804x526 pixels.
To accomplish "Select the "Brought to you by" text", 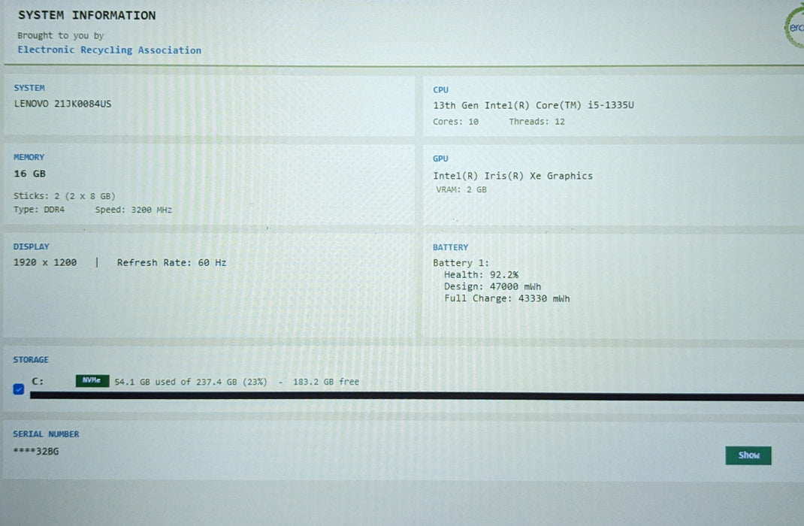I will tap(61, 35).
